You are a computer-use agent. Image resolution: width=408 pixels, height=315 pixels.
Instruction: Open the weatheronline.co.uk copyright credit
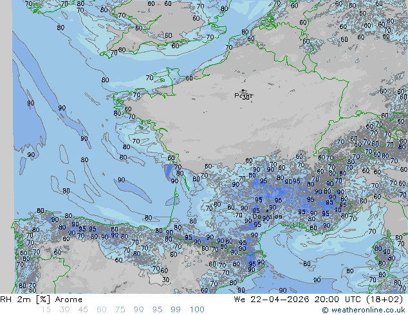click(x=363, y=310)
